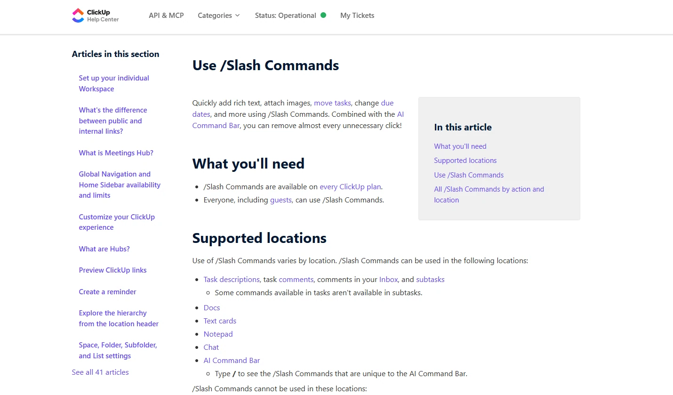Screen dimensions: 673x395
Task: Open the 'Chat' link in locations list
Action: (211, 347)
